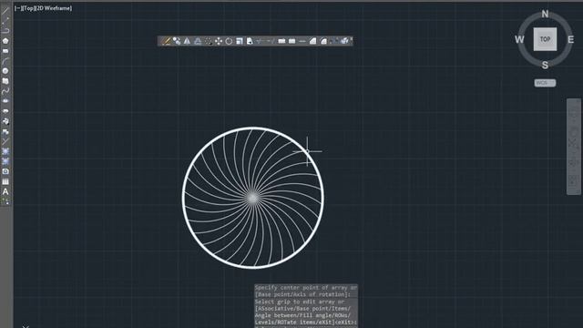Select the Offset tool
Viewport: 583px width, 328px height.
[x=198, y=41]
